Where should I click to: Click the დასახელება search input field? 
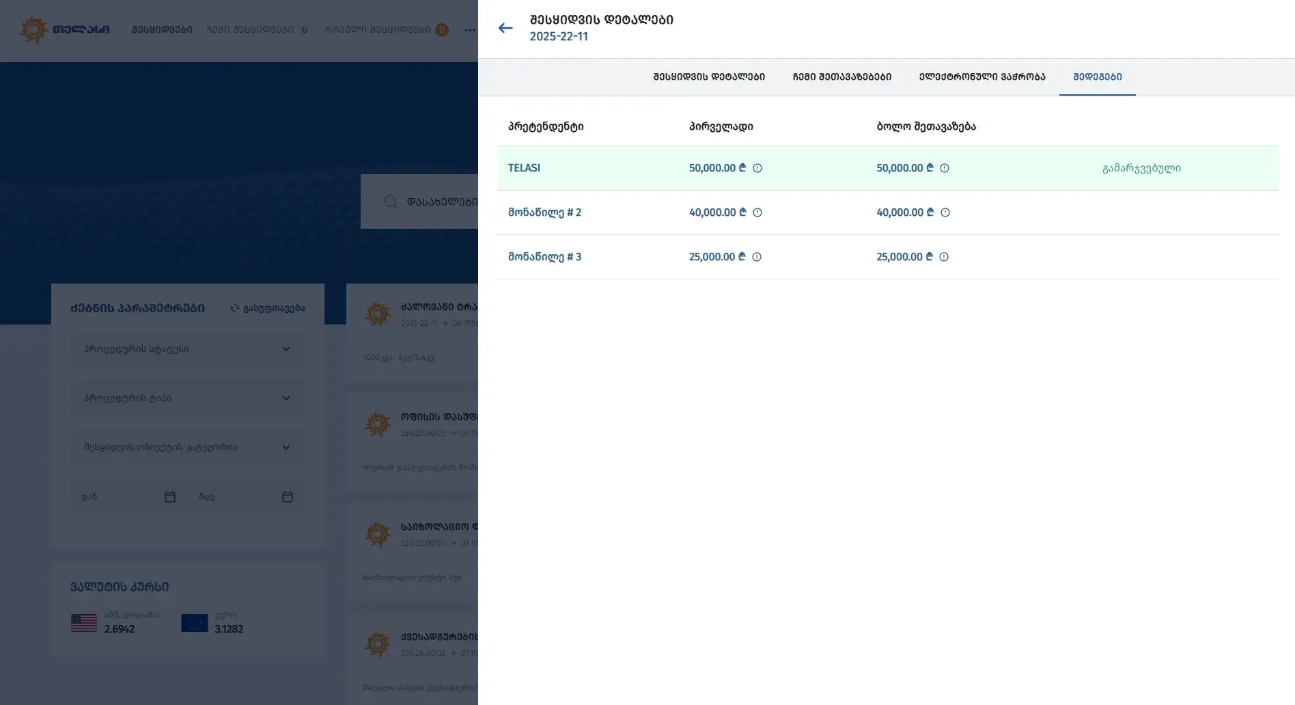point(437,202)
